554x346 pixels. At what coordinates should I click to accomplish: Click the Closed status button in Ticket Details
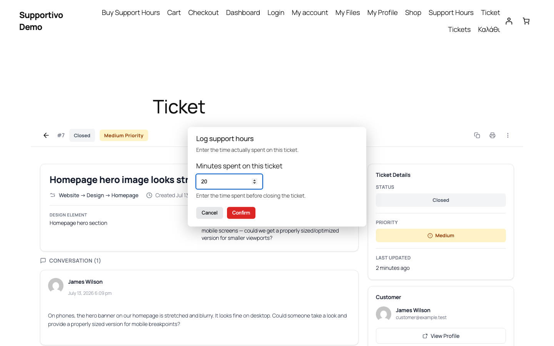click(441, 200)
